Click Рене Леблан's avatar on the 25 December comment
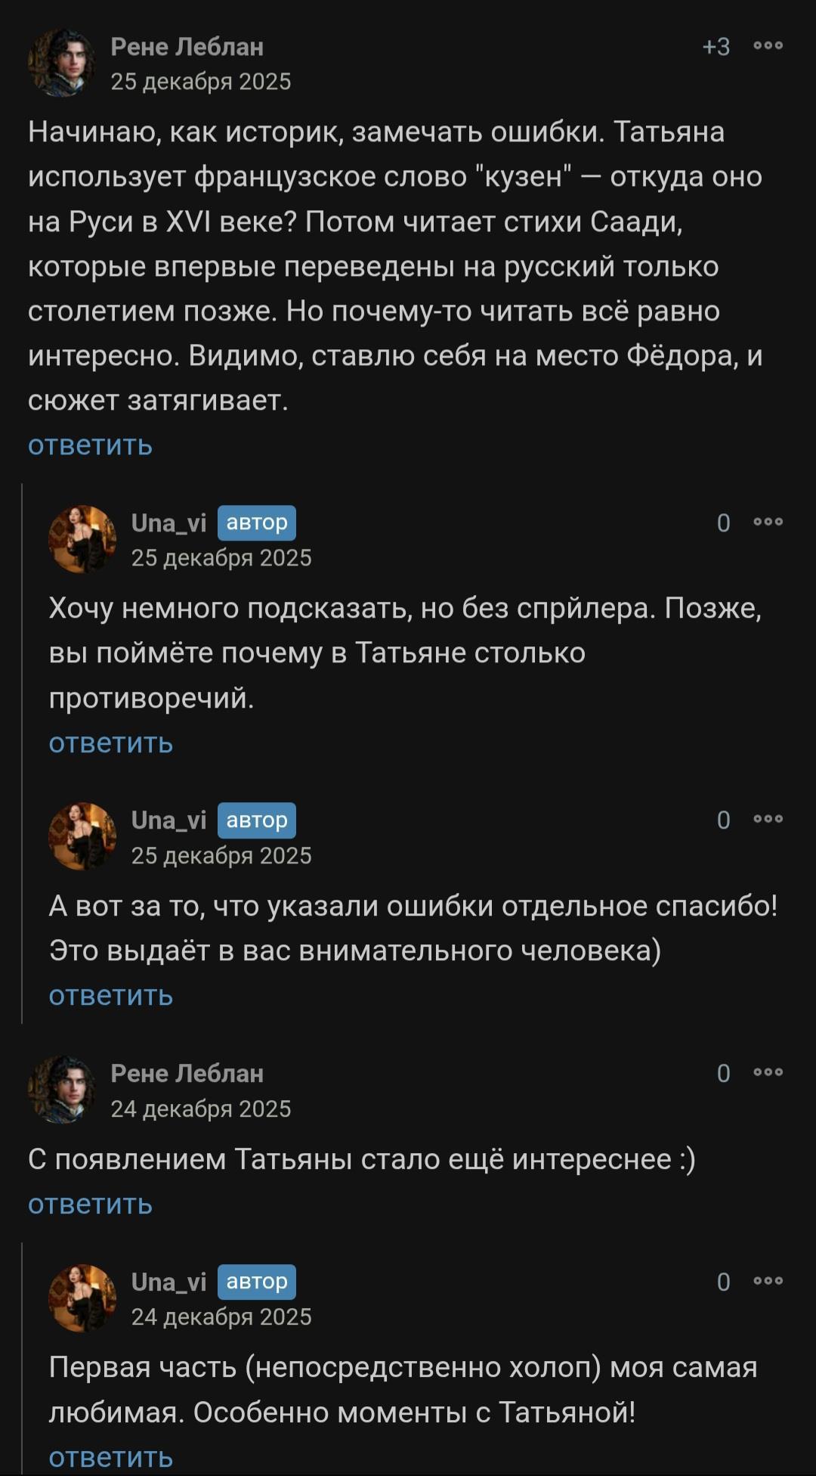816x1476 pixels. 62,63
